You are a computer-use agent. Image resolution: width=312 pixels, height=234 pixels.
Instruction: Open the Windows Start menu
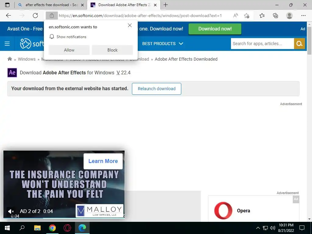[x=7, y=228]
